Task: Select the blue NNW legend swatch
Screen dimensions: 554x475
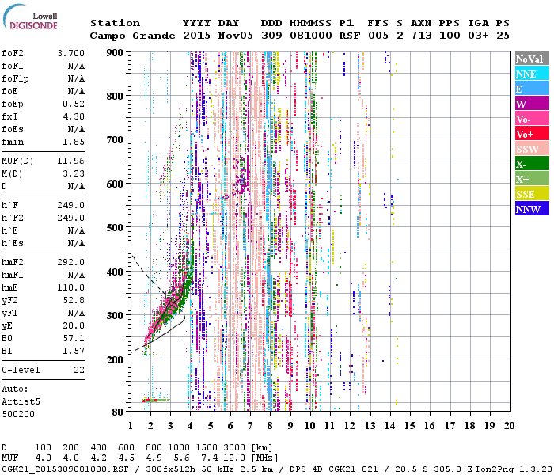Action: click(532, 209)
